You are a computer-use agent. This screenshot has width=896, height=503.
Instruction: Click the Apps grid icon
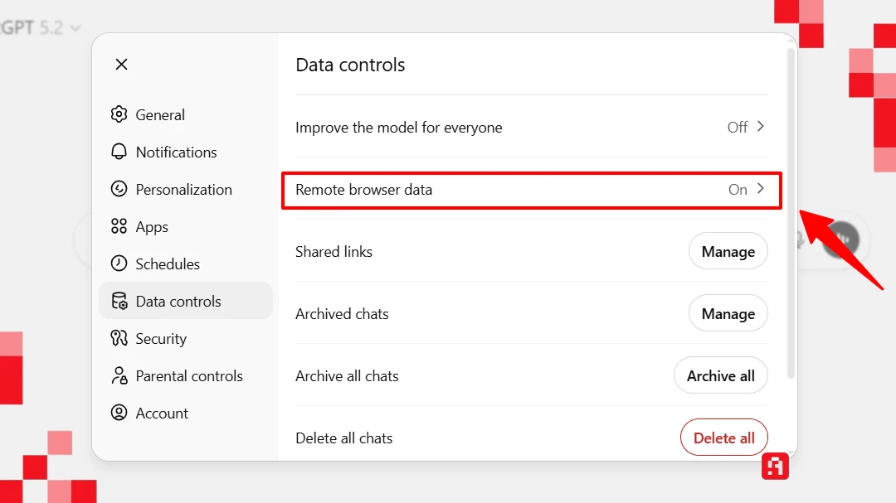coord(119,226)
